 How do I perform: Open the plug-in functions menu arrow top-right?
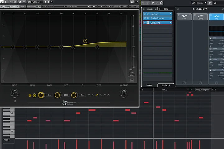pos(137,2)
